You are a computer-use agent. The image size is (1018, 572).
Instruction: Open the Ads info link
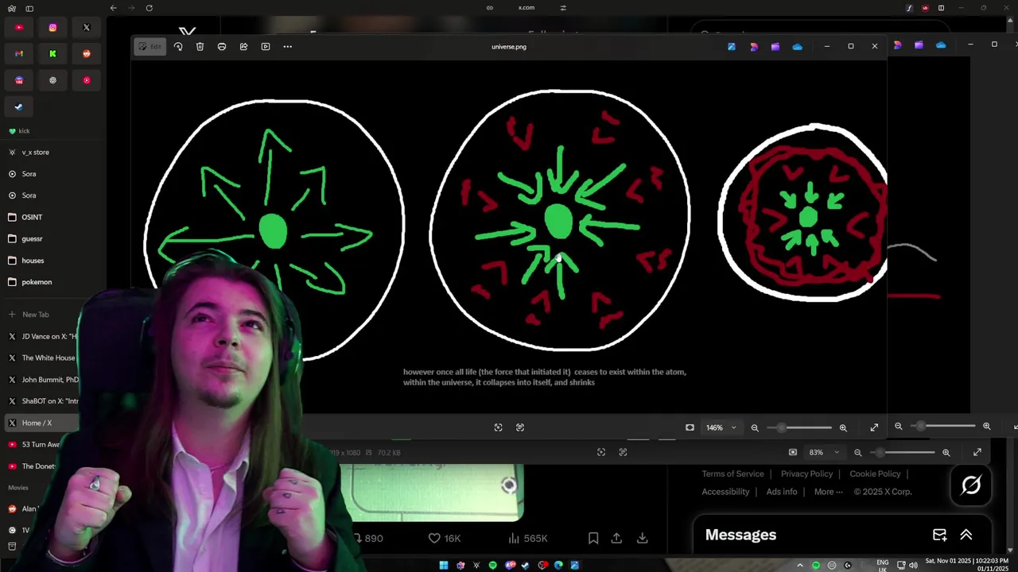[782, 492]
